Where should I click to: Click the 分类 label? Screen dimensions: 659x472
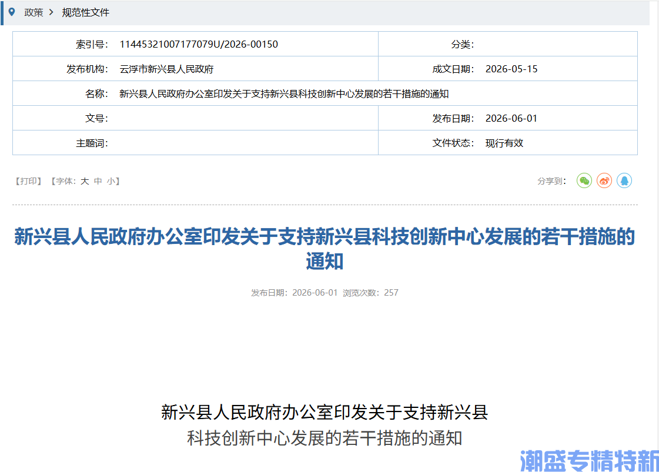(x=462, y=44)
